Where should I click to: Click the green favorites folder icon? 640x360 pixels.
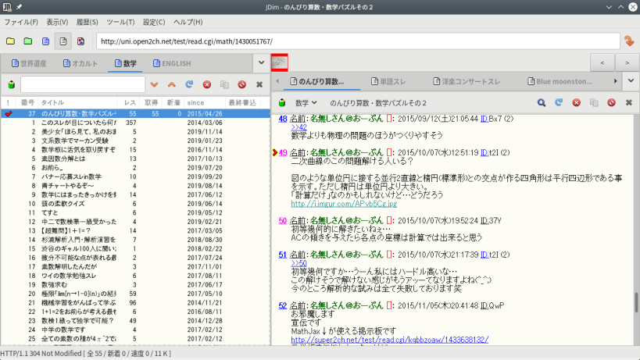click(28, 41)
